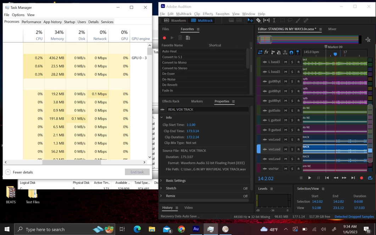Open the History panel menu
The image size is (376, 235).
[177, 208]
